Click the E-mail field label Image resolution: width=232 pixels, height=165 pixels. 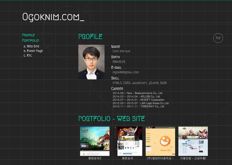(x=116, y=67)
